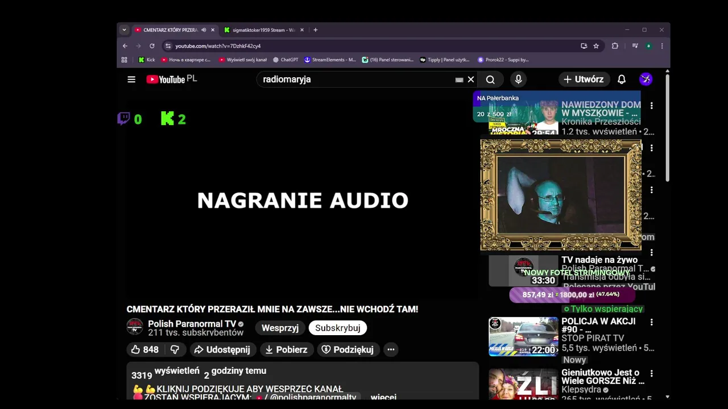Join channel with Wesprzyj button
This screenshot has height=409, width=728.
(x=280, y=328)
